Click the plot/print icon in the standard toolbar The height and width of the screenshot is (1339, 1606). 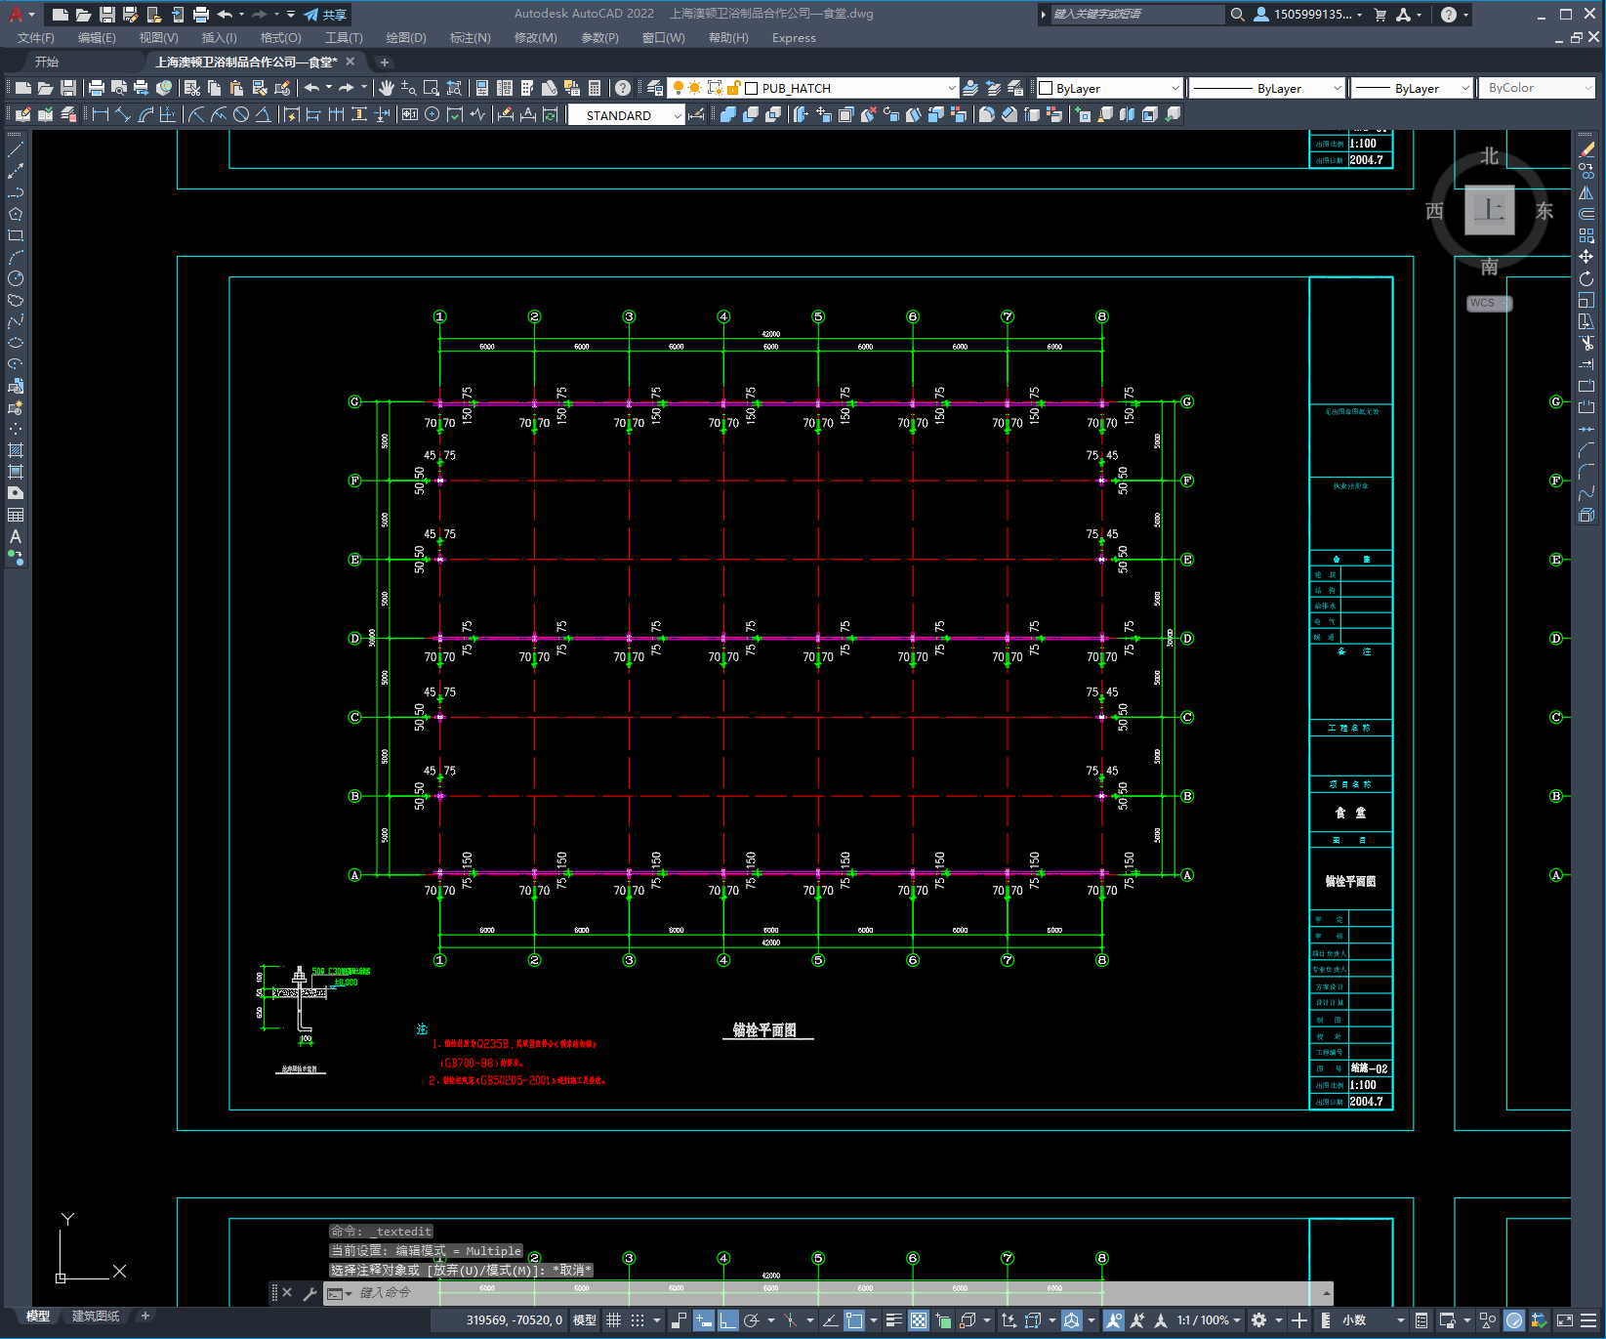[97, 88]
